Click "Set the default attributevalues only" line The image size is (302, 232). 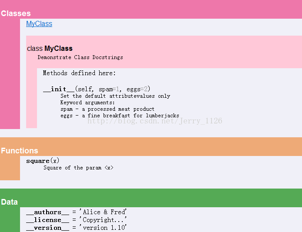tap(115, 96)
